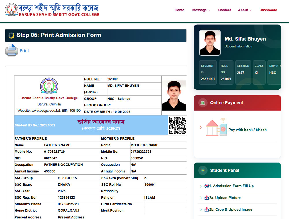The height and width of the screenshot is (219, 289).
Task: Click the Session 2627 card tile
Action: click(243, 72)
